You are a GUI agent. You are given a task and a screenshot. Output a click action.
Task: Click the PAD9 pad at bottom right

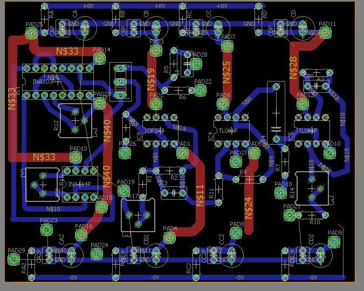tap(334, 241)
